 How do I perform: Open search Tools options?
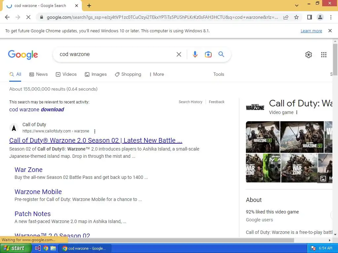[x=219, y=74]
